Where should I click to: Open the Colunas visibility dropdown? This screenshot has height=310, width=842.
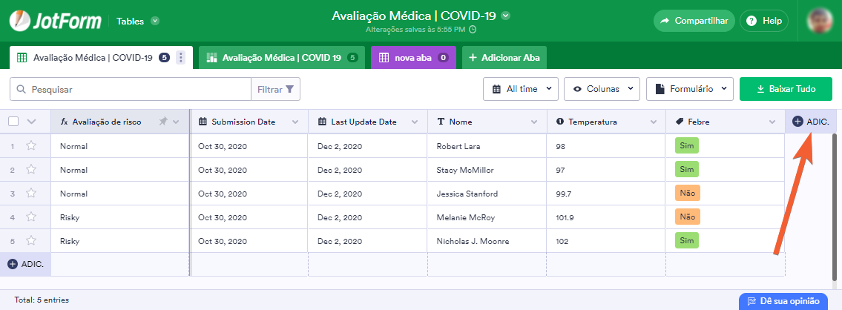[x=602, y=89]
